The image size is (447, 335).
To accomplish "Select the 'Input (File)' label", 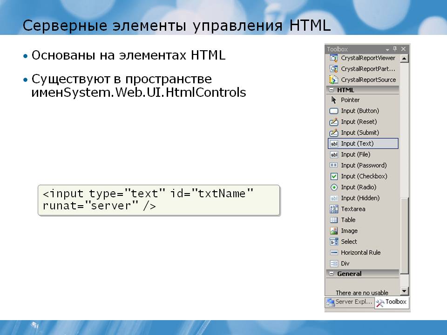I will (355, 154).
